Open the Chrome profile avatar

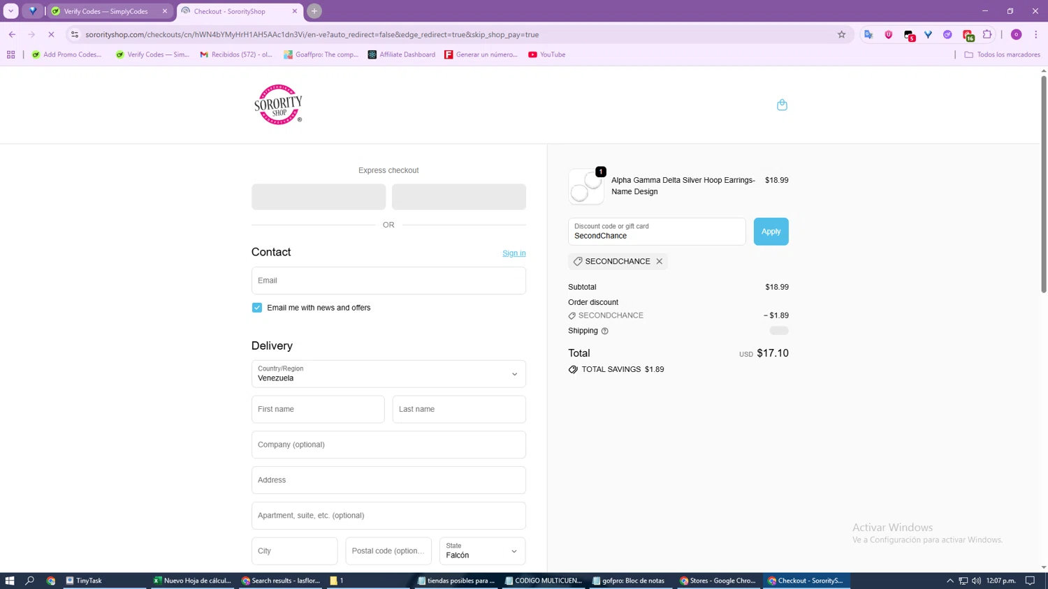pos(1017,34)
